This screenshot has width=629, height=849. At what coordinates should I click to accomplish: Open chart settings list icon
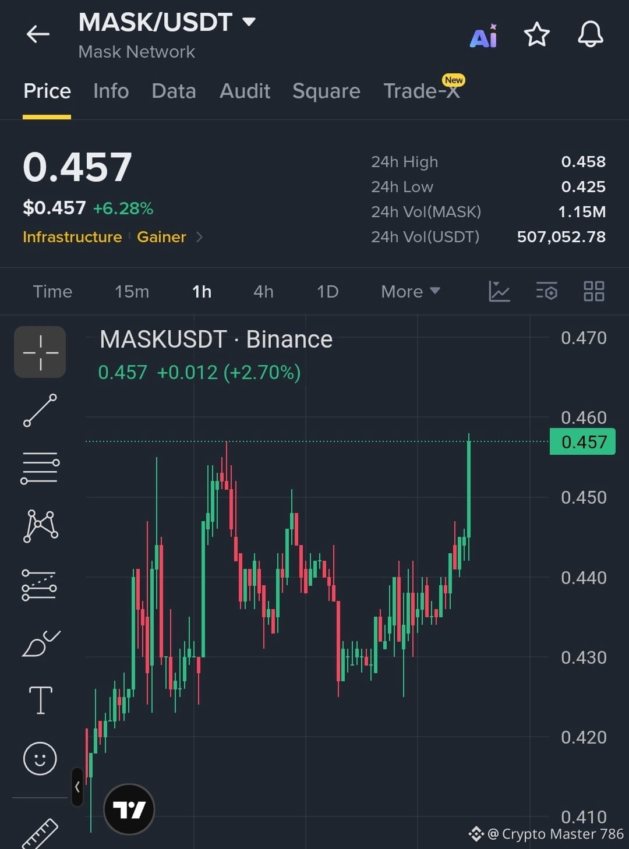(x=546, y=291)
